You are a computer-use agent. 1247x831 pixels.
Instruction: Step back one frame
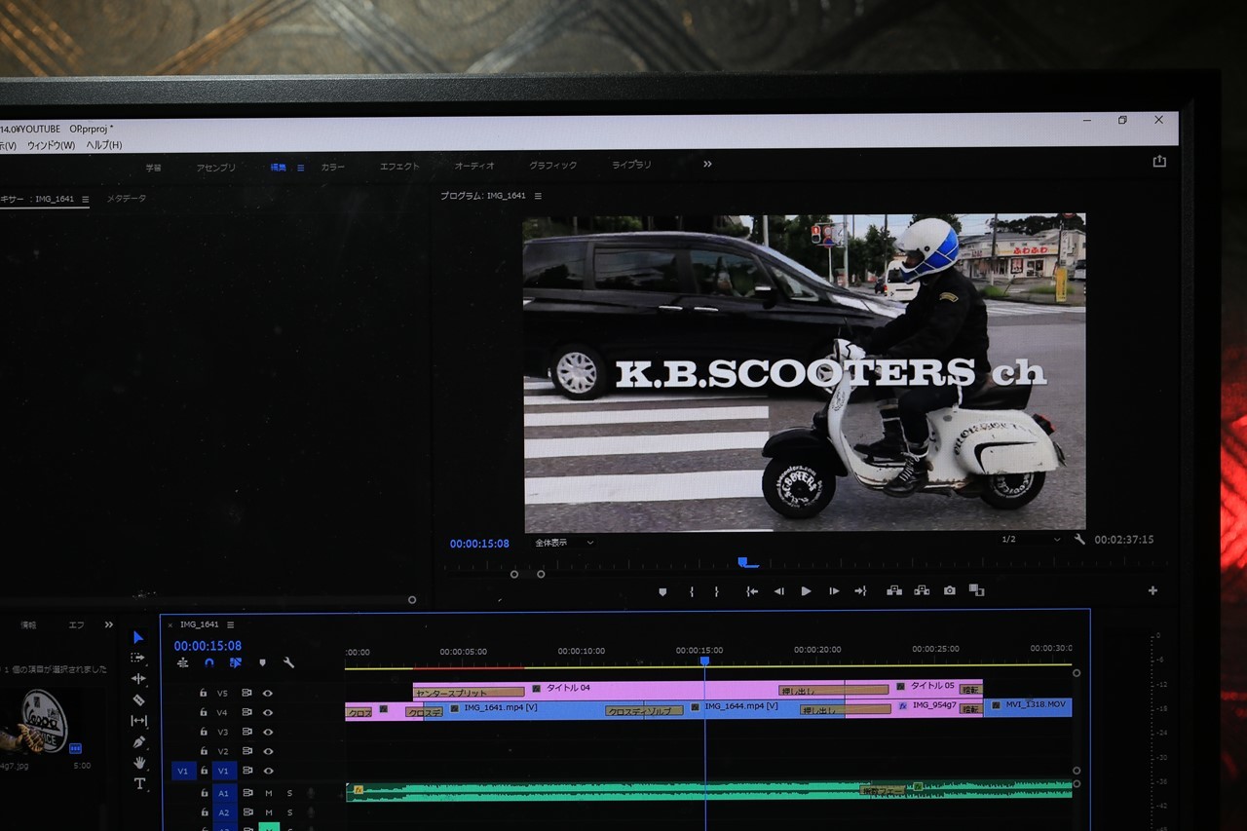point(778,591)
